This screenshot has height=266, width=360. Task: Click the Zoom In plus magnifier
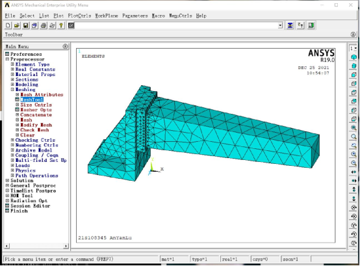click(354, 154)
